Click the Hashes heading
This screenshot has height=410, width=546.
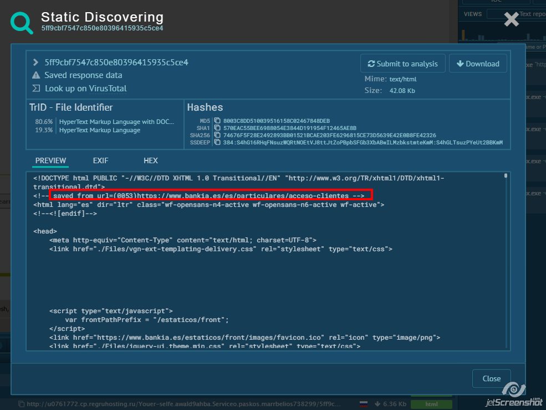[205, 107]
